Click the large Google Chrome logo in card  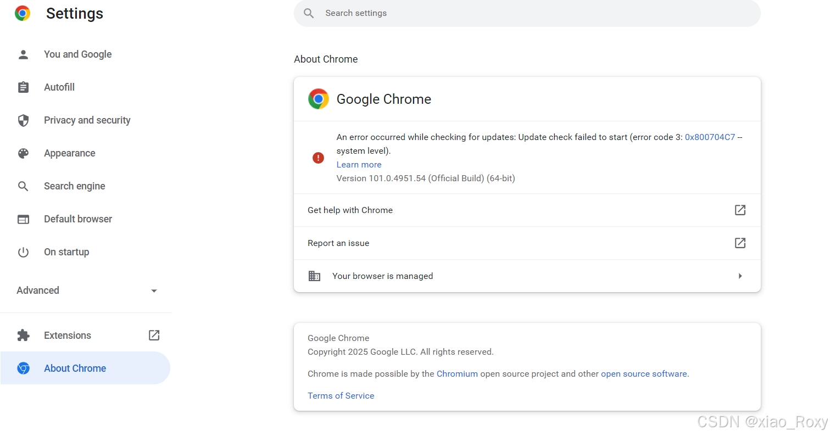[x=319, y=99]
